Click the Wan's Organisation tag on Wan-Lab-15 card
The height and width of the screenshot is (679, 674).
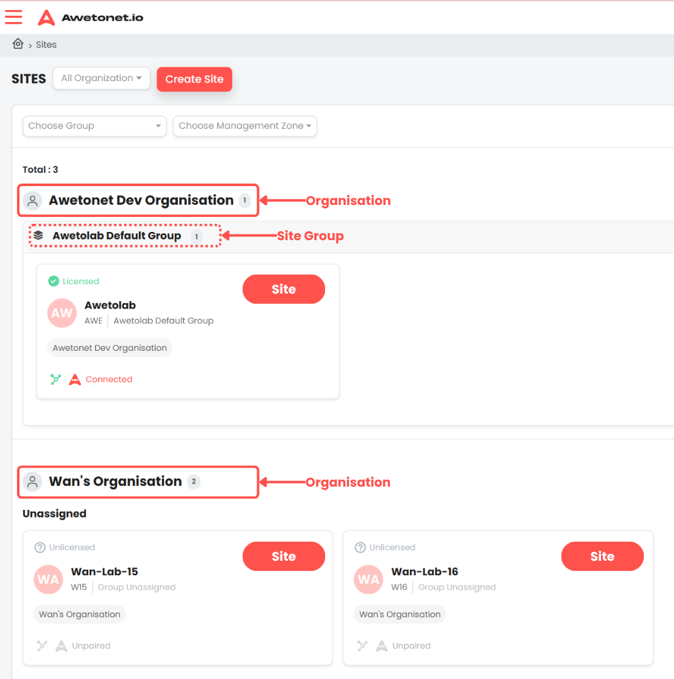80,614
